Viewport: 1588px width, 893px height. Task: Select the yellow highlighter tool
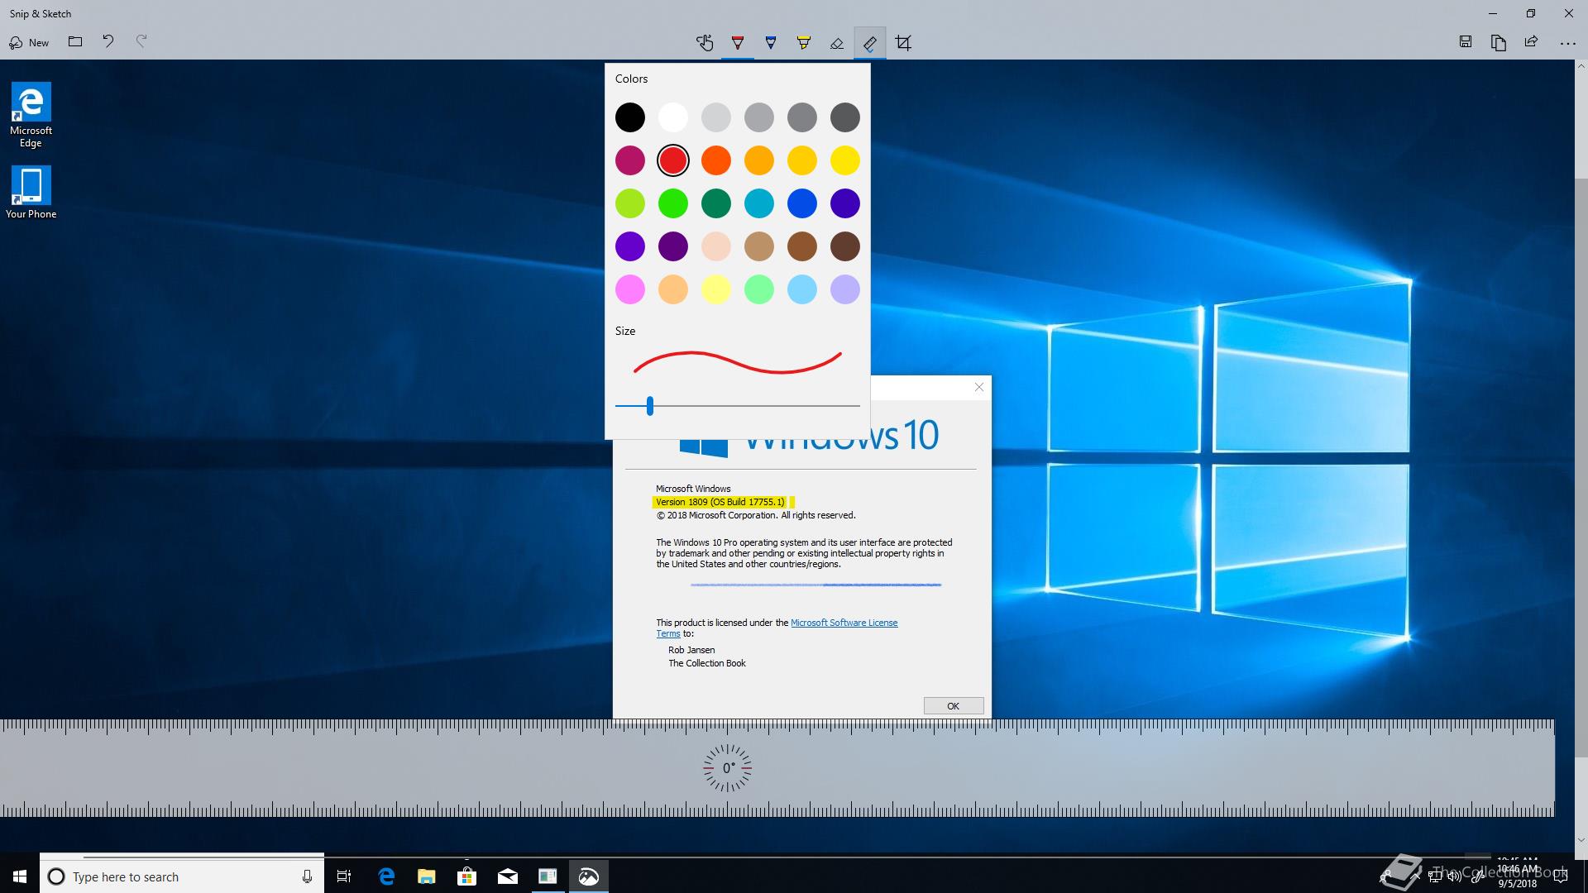804,43
